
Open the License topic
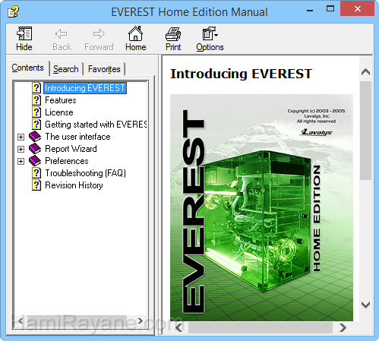[x=59, y=112]
